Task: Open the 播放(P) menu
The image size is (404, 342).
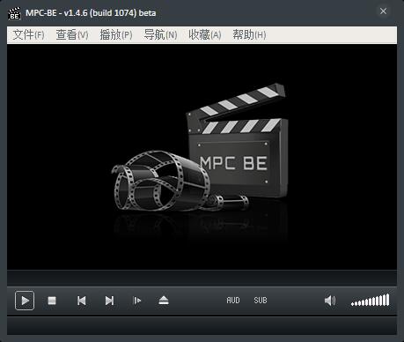Action: pos(116,35)
